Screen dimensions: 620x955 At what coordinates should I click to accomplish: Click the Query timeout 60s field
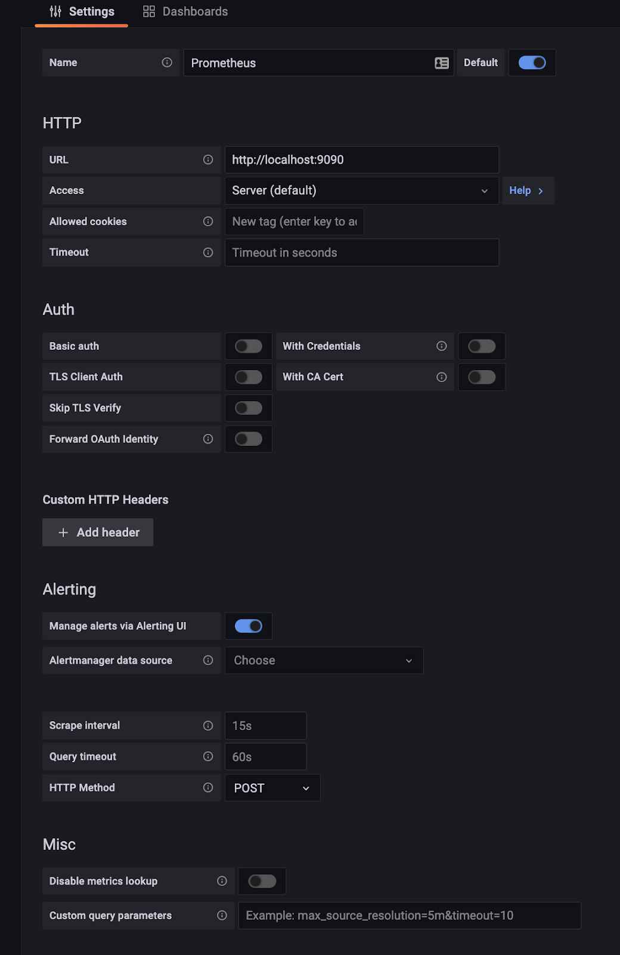[265, 757]
